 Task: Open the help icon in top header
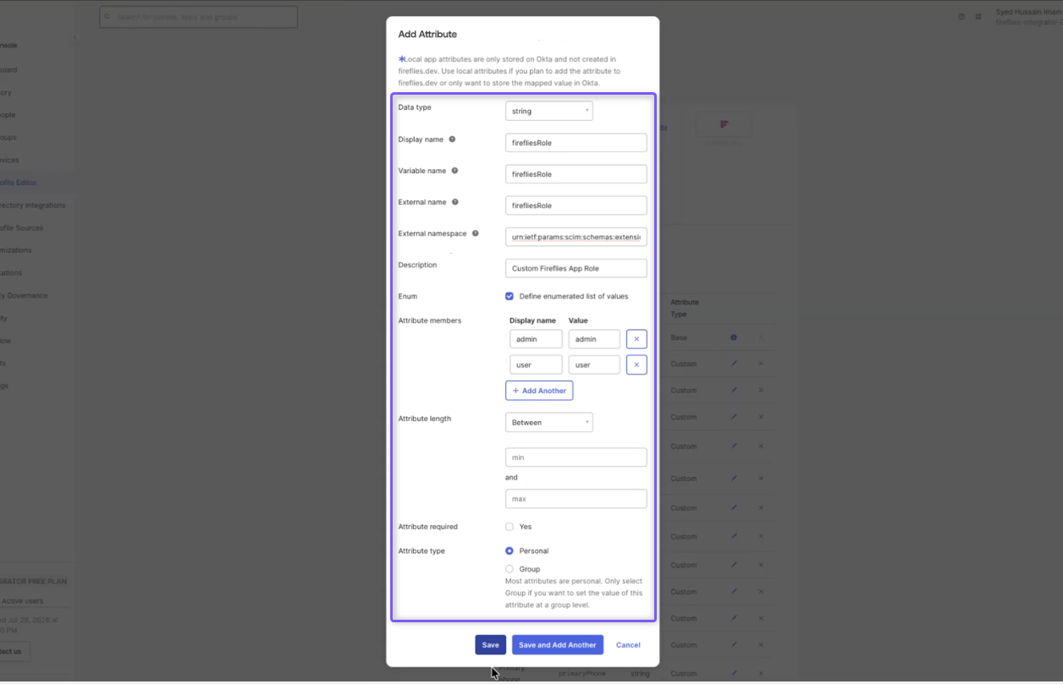tap(961, 17)
